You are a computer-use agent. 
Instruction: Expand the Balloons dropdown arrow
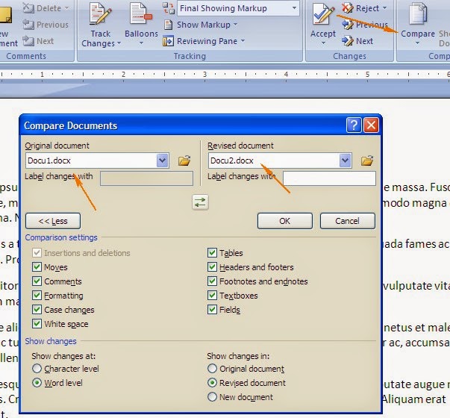(141, 43)
